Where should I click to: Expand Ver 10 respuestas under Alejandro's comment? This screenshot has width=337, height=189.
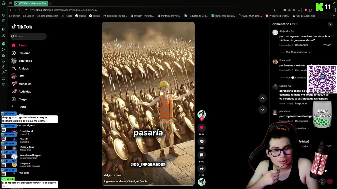(x=298, y=52)
